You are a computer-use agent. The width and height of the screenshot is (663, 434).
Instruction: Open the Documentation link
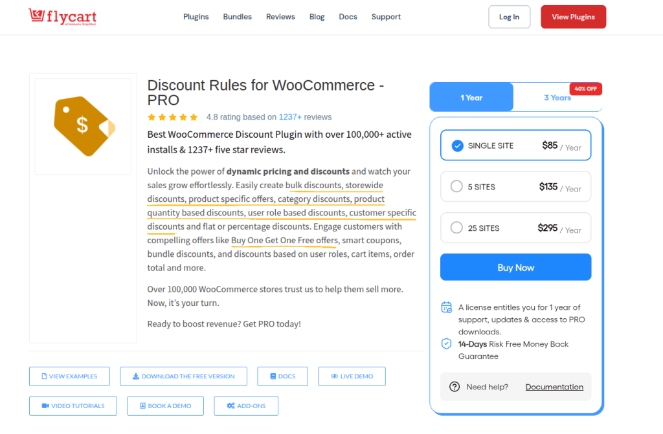[x=554, y=386]
